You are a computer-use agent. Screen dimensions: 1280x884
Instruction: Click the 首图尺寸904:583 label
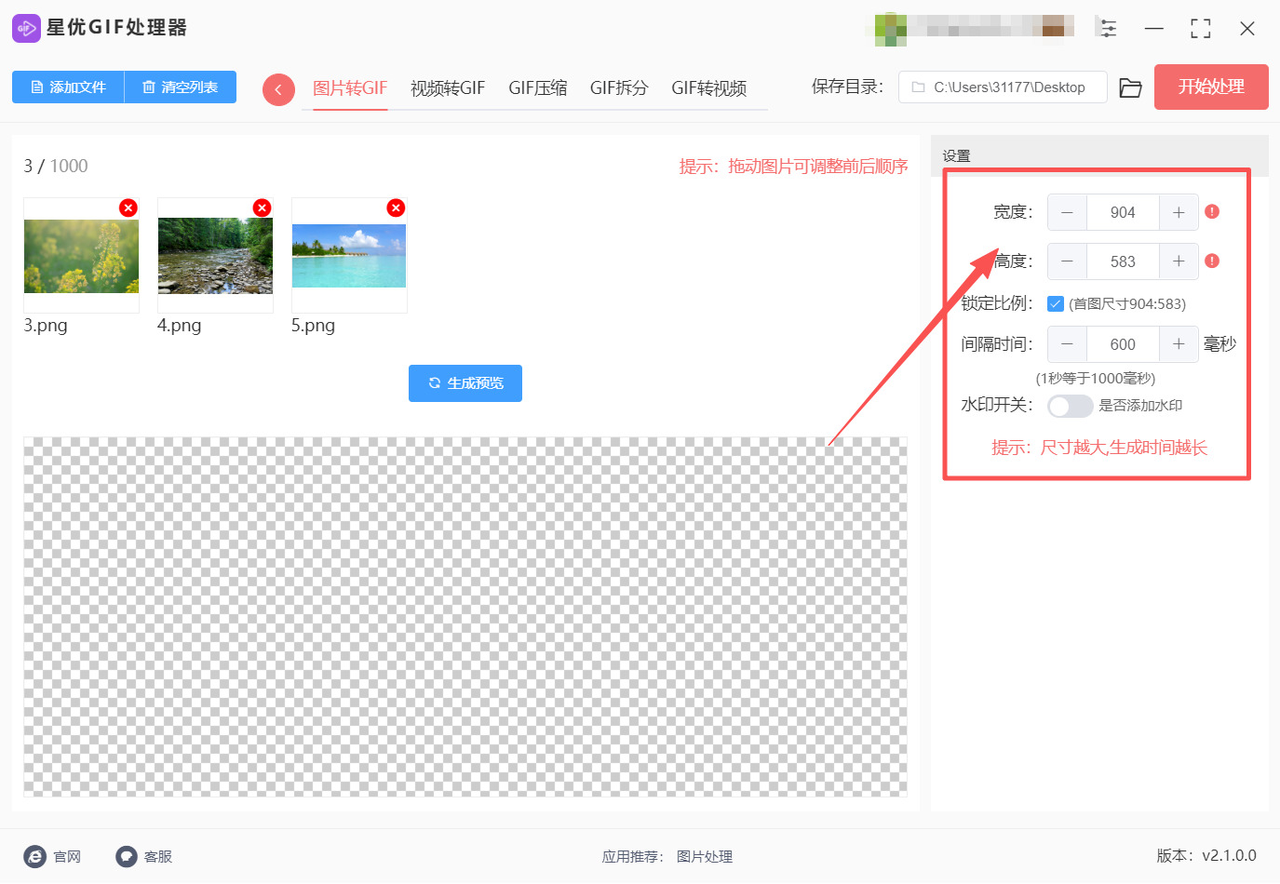1127,304
